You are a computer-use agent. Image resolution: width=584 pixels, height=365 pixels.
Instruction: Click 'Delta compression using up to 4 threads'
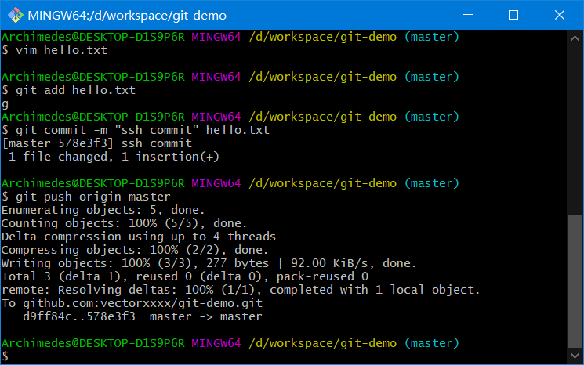(139, 237)
